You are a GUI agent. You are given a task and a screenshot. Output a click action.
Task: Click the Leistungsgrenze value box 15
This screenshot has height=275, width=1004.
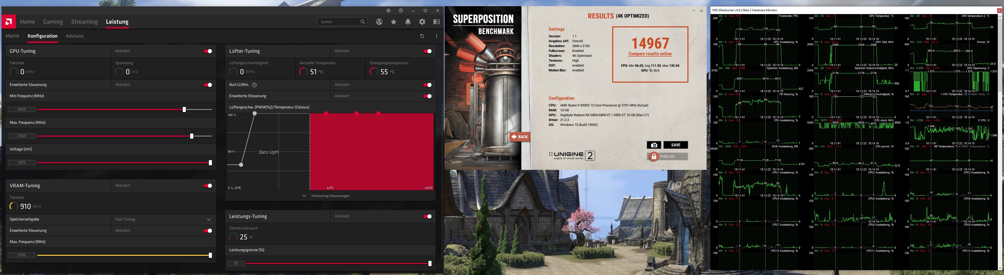pos(236,264)
